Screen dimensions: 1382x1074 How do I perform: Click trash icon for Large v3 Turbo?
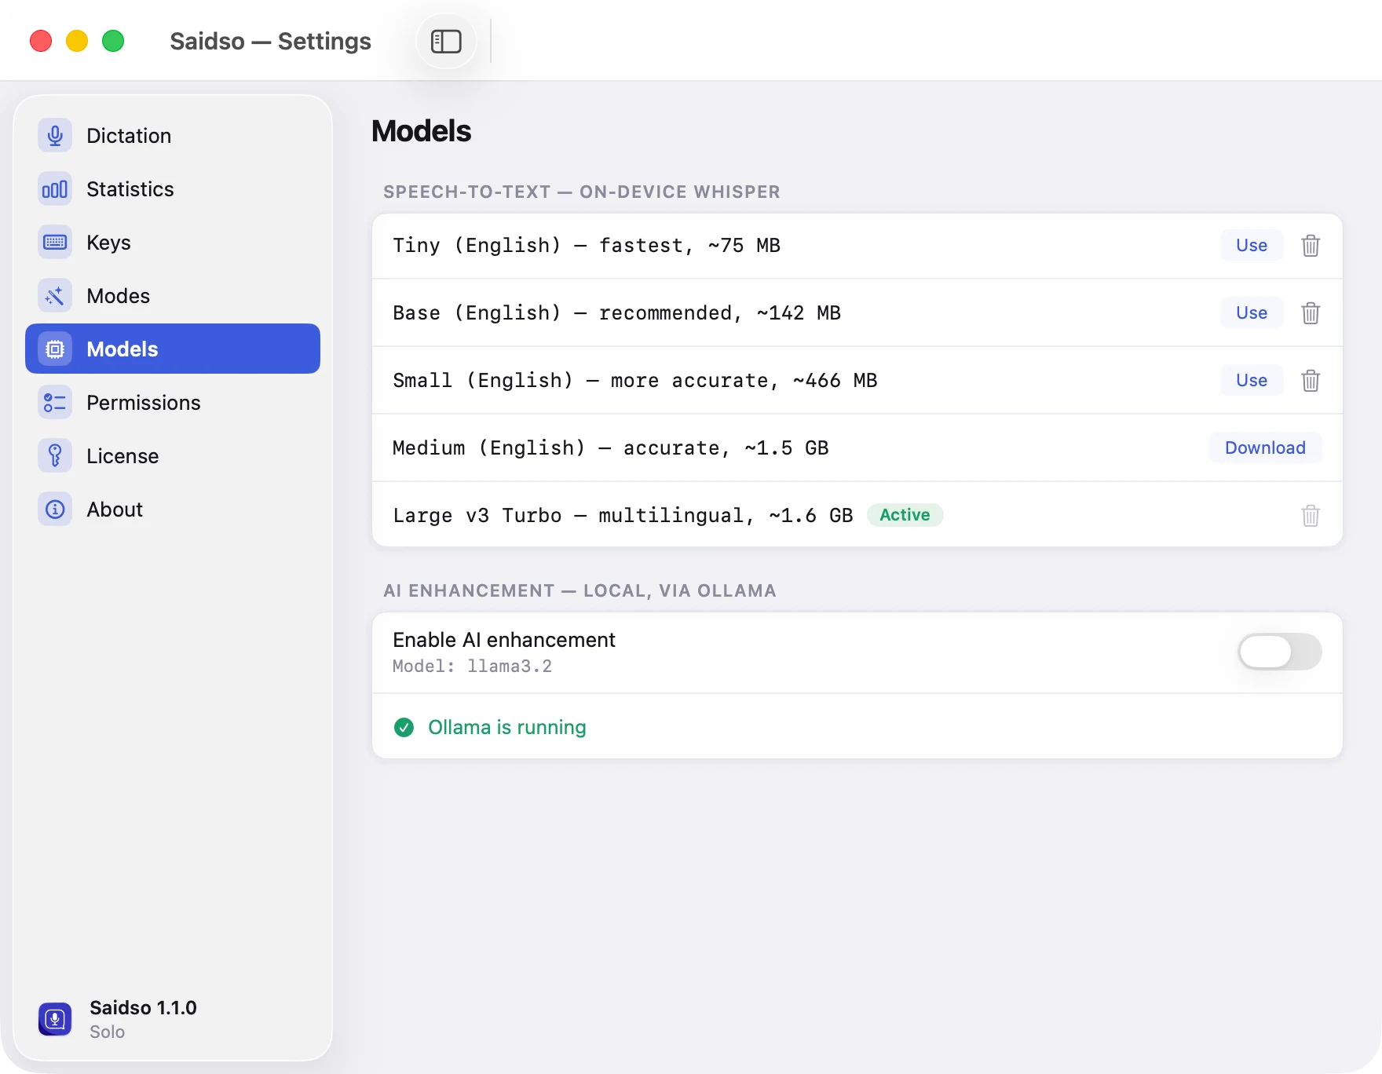[1311, 516]
